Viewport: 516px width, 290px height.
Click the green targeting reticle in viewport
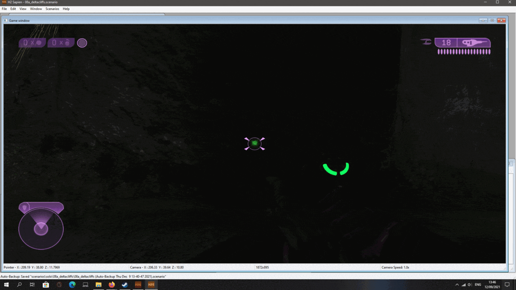click(x=255, y=143)
